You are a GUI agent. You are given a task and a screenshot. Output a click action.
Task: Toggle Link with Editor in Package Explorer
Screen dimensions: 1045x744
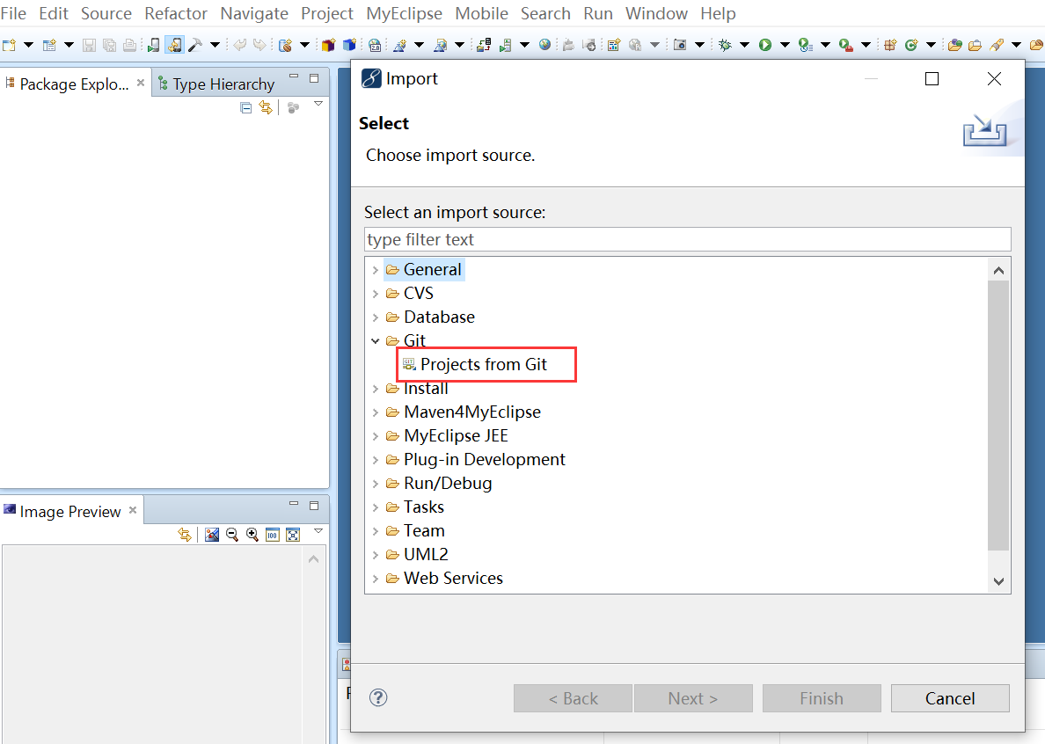(x=265, y=107)
